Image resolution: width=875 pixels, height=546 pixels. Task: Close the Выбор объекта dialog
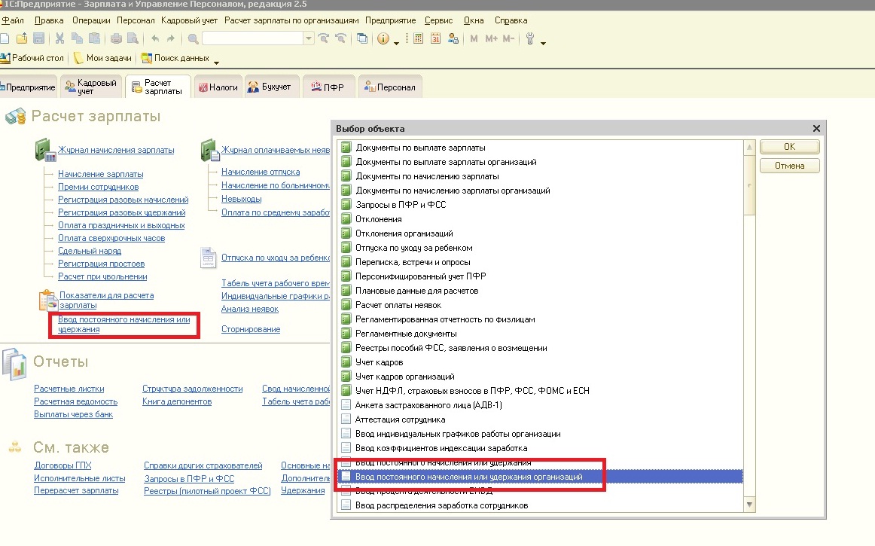click(x=816, y=129)
